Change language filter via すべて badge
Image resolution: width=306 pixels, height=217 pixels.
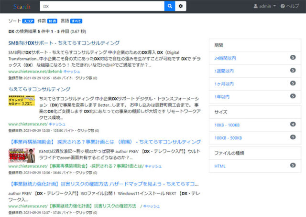point(76,21)
